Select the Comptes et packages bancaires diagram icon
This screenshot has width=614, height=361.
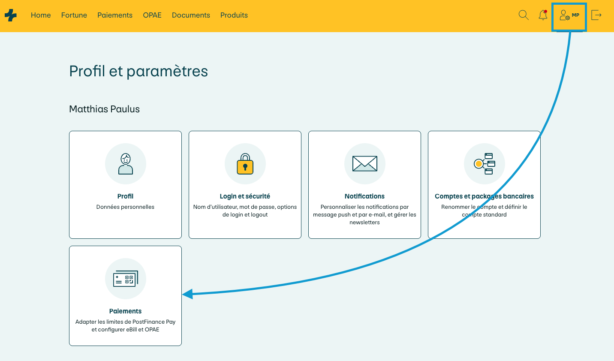click(x=484, y=164)
